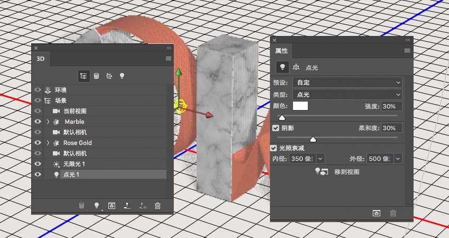Viewport: 449px width, 238px height.
Task: Close the 属性 panel
Action: (x=275, y=40)
